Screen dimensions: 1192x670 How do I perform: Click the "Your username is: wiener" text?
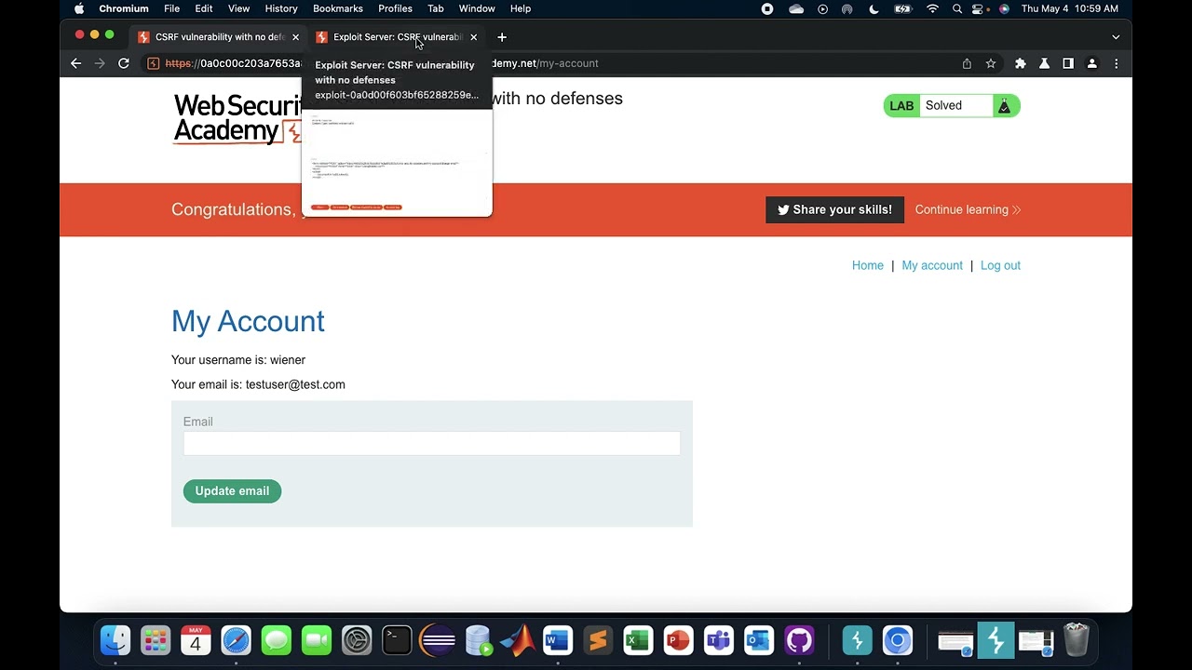pyautogui.click(x=238, y=360)
